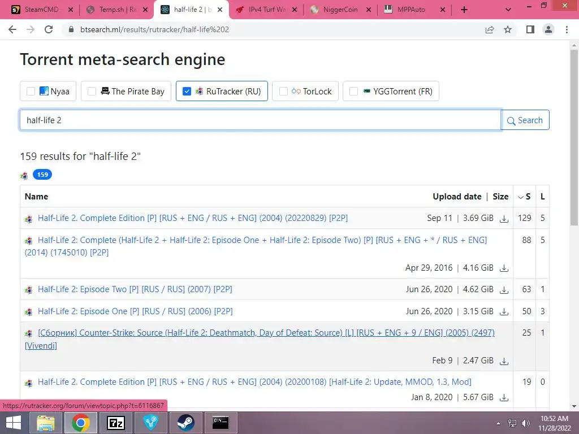Image resolution: width=579 pixels, height=434 pixels.
Task: Download the 5.67 GiB Complete Edition torrent
Action: pos(504,398)
